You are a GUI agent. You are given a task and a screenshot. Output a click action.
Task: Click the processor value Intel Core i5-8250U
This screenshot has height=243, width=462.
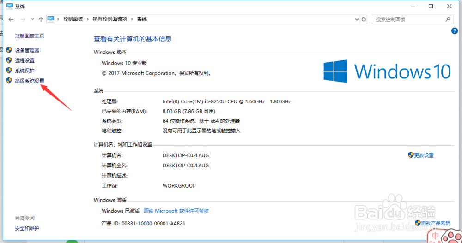pos(226,101)
